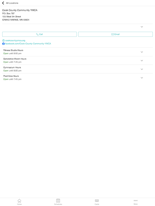Select the All Locations back label
Viewport: 155px width, 206px height.
(x=12, y=3)
